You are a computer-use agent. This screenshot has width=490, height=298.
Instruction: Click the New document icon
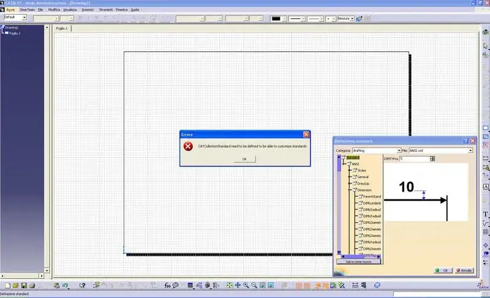(7, 285)
